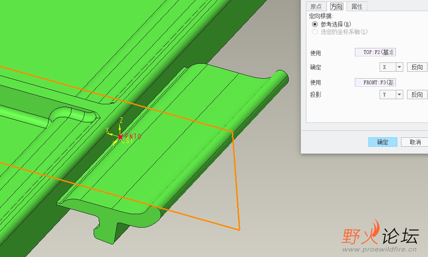Click 反向 button next to X axis
428x257 pixels.
417,67
